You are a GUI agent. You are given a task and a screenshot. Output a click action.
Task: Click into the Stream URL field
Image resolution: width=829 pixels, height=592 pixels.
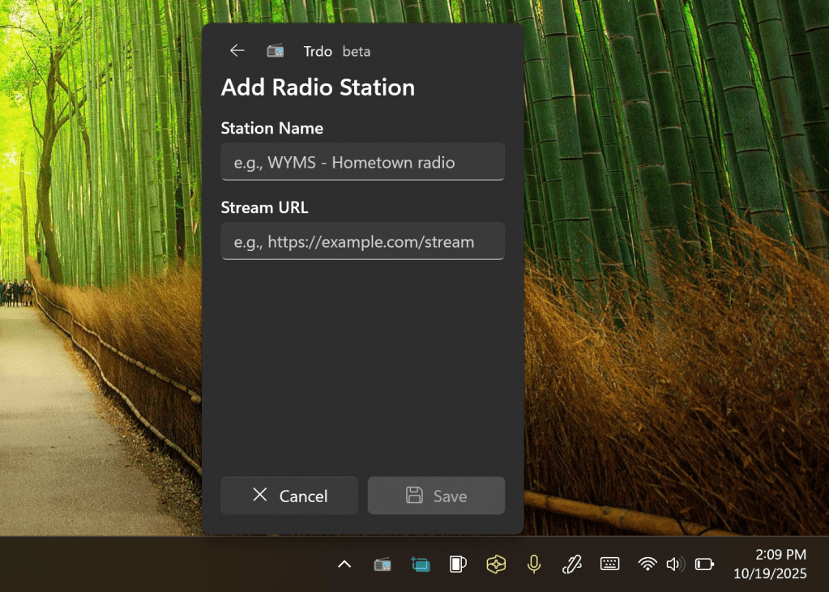pos(362,241)
